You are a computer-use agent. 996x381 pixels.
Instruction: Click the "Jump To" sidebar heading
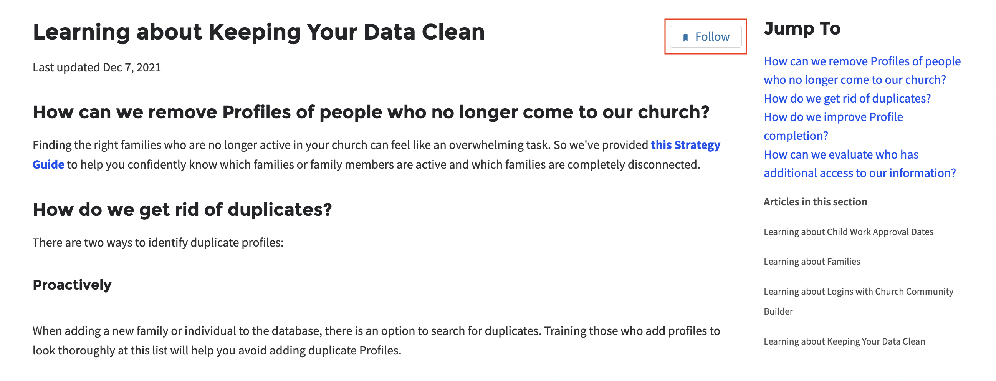tap(802, 29)
